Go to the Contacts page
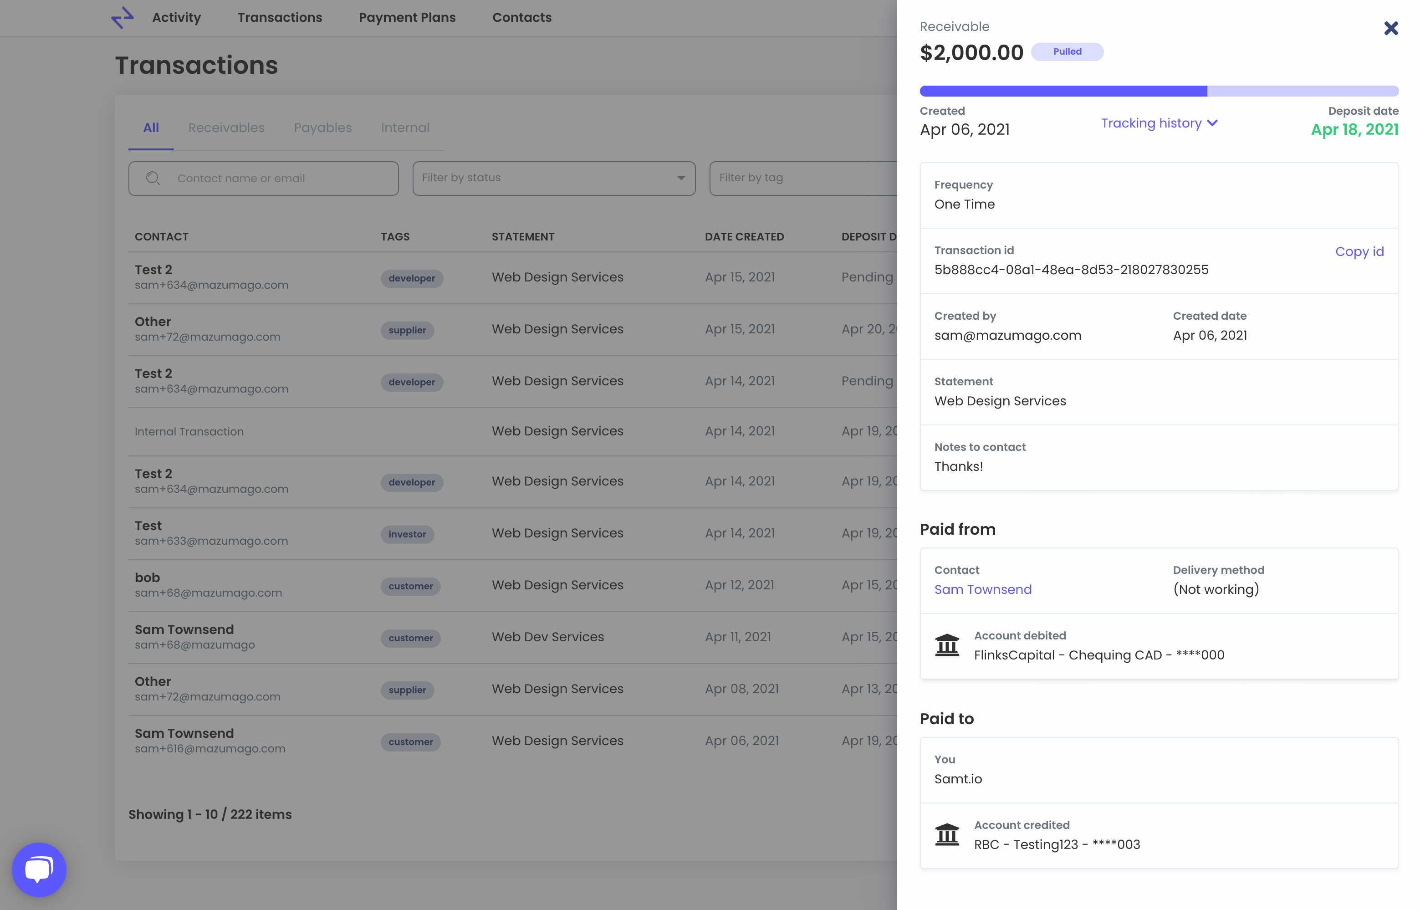Screen dimensions: 1420x910 pos(521,18)
